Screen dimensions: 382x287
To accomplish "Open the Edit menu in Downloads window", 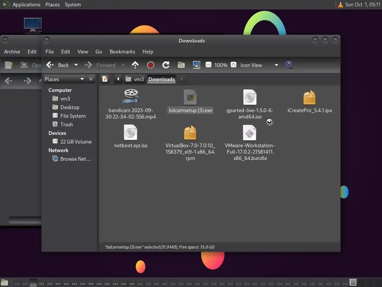I will coord(66,52).
